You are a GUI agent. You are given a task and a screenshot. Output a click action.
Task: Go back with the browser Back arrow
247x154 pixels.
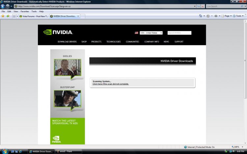click(x=3, y=6)
